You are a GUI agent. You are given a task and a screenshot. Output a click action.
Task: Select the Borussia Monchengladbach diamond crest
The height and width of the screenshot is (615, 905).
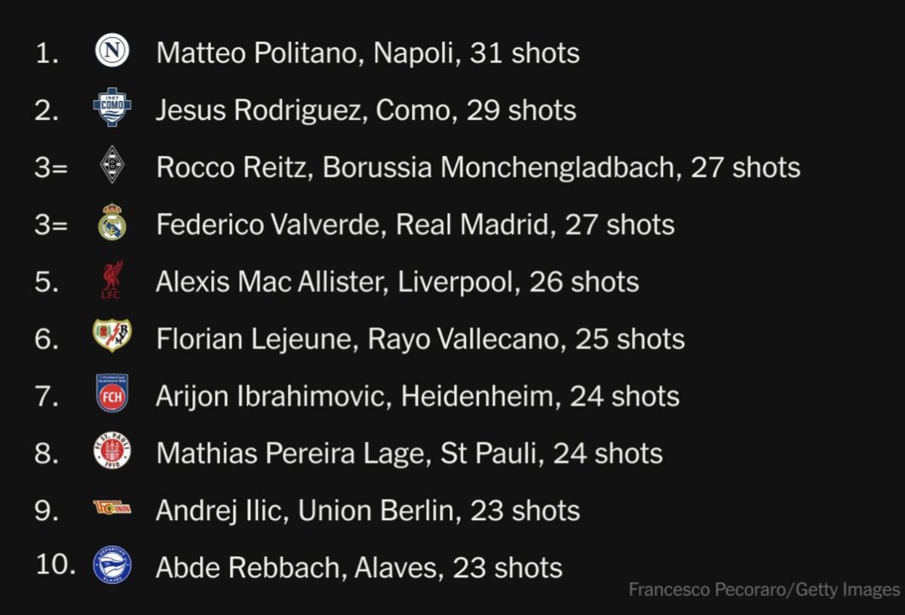[x=112, y=165]
